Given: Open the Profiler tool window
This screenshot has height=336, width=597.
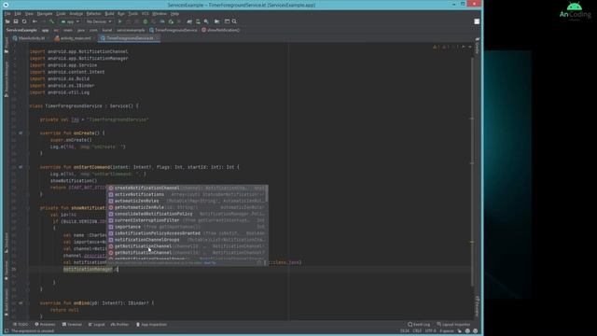Looking at the screenshot, I should click(x=120, y=325).
